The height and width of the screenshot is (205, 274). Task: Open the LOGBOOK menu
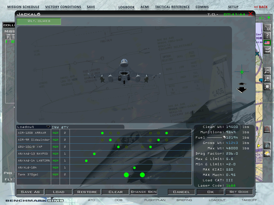[x=127, y=7]
